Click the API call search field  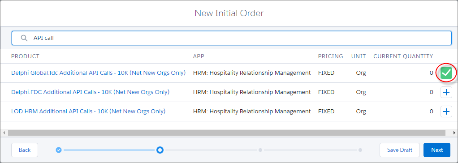pyautogui.click(x=232, y=38)
